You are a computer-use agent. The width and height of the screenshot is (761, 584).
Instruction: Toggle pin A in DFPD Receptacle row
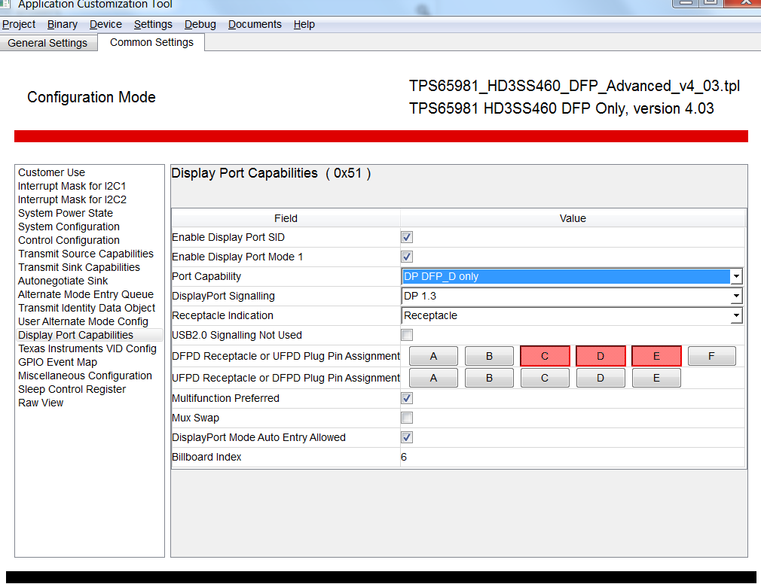click(x=433, y=356)
